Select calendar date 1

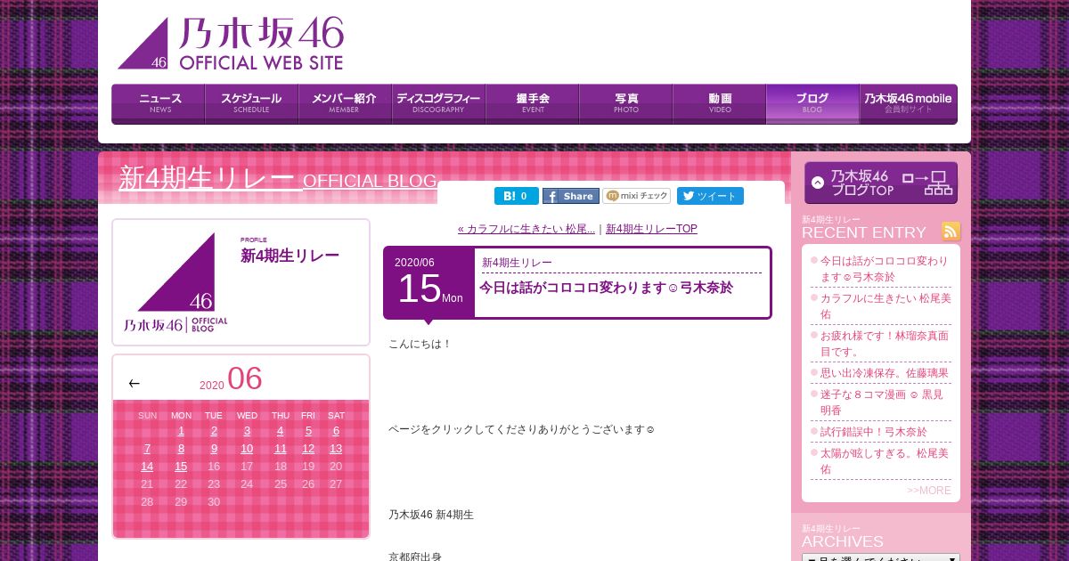[181, 431]
